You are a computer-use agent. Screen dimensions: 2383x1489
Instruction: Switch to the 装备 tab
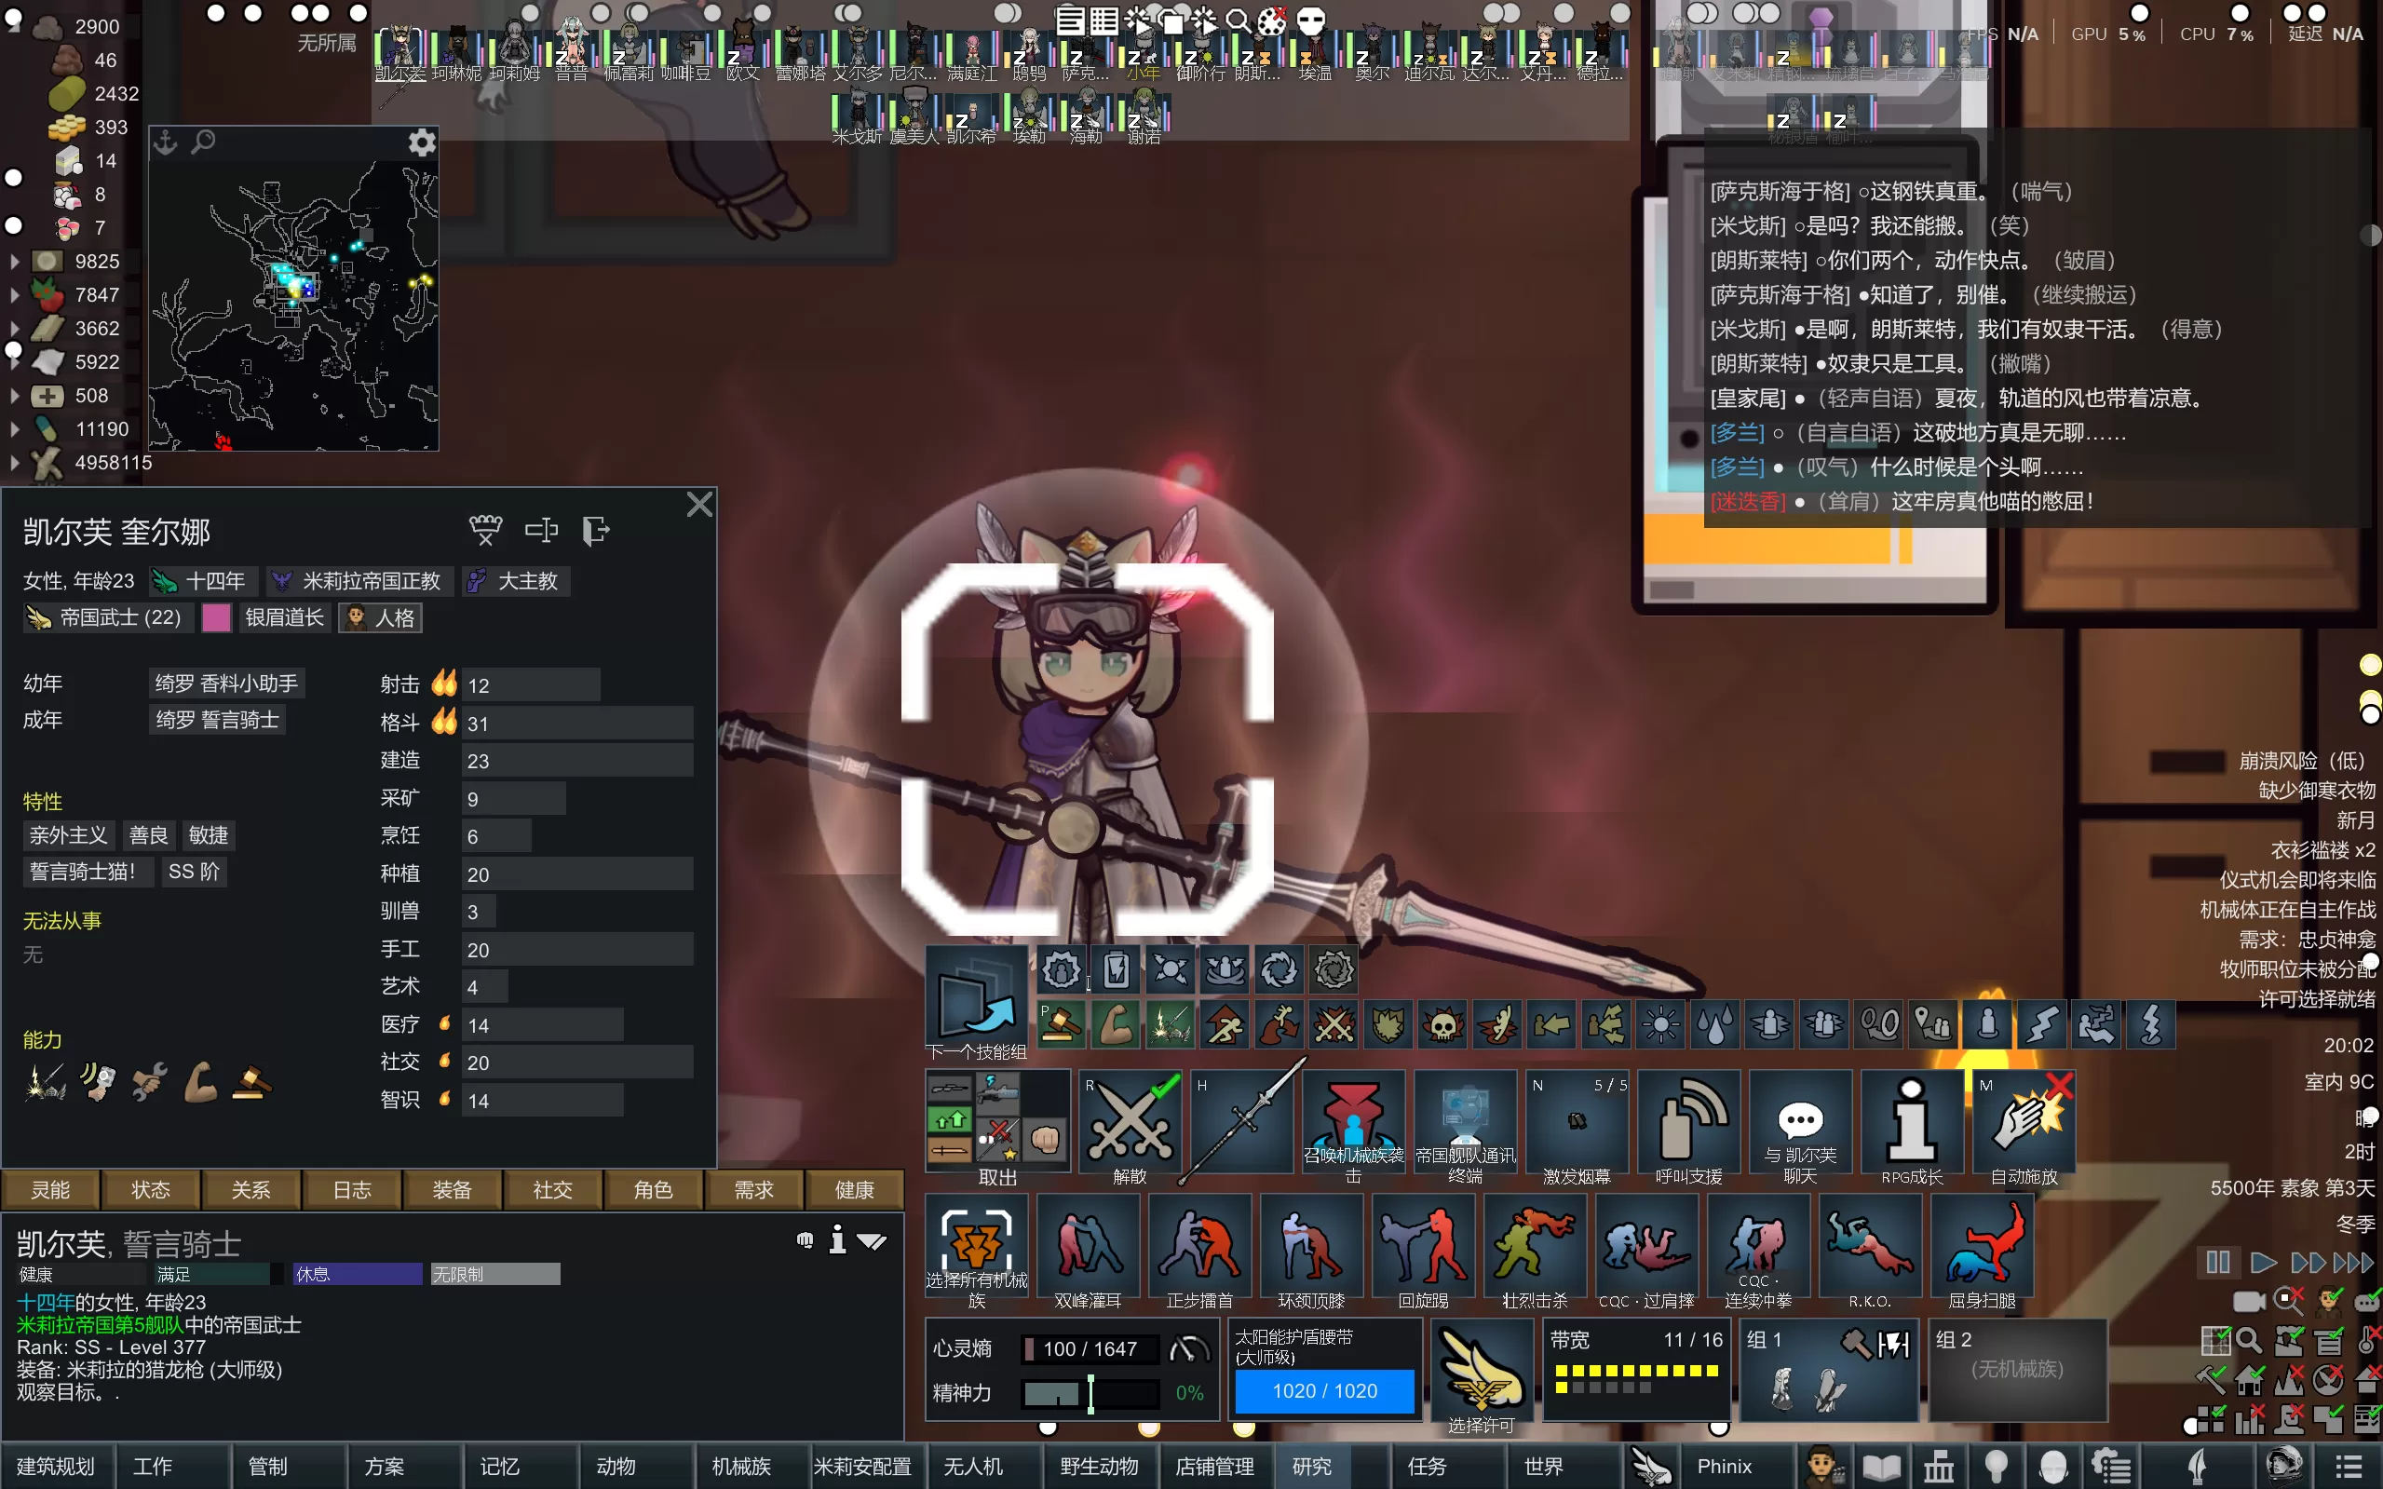(452, 1190)
